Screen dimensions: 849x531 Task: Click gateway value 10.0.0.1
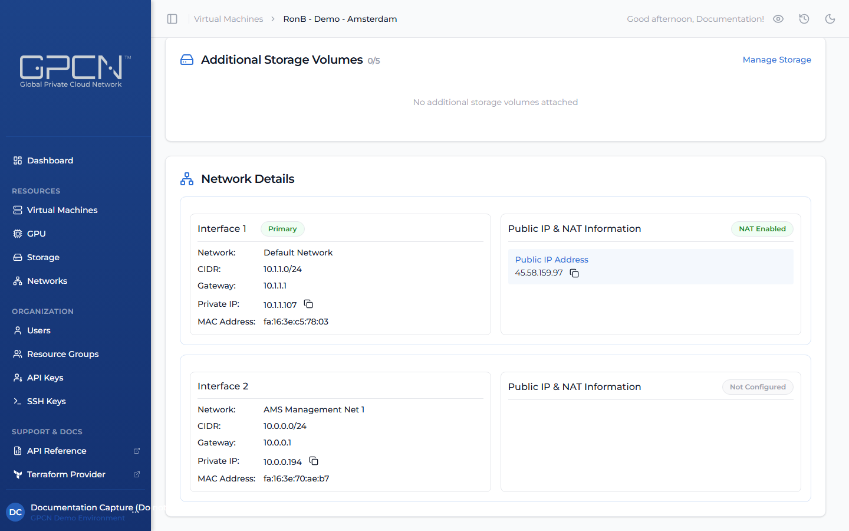(x=277, y=442)
